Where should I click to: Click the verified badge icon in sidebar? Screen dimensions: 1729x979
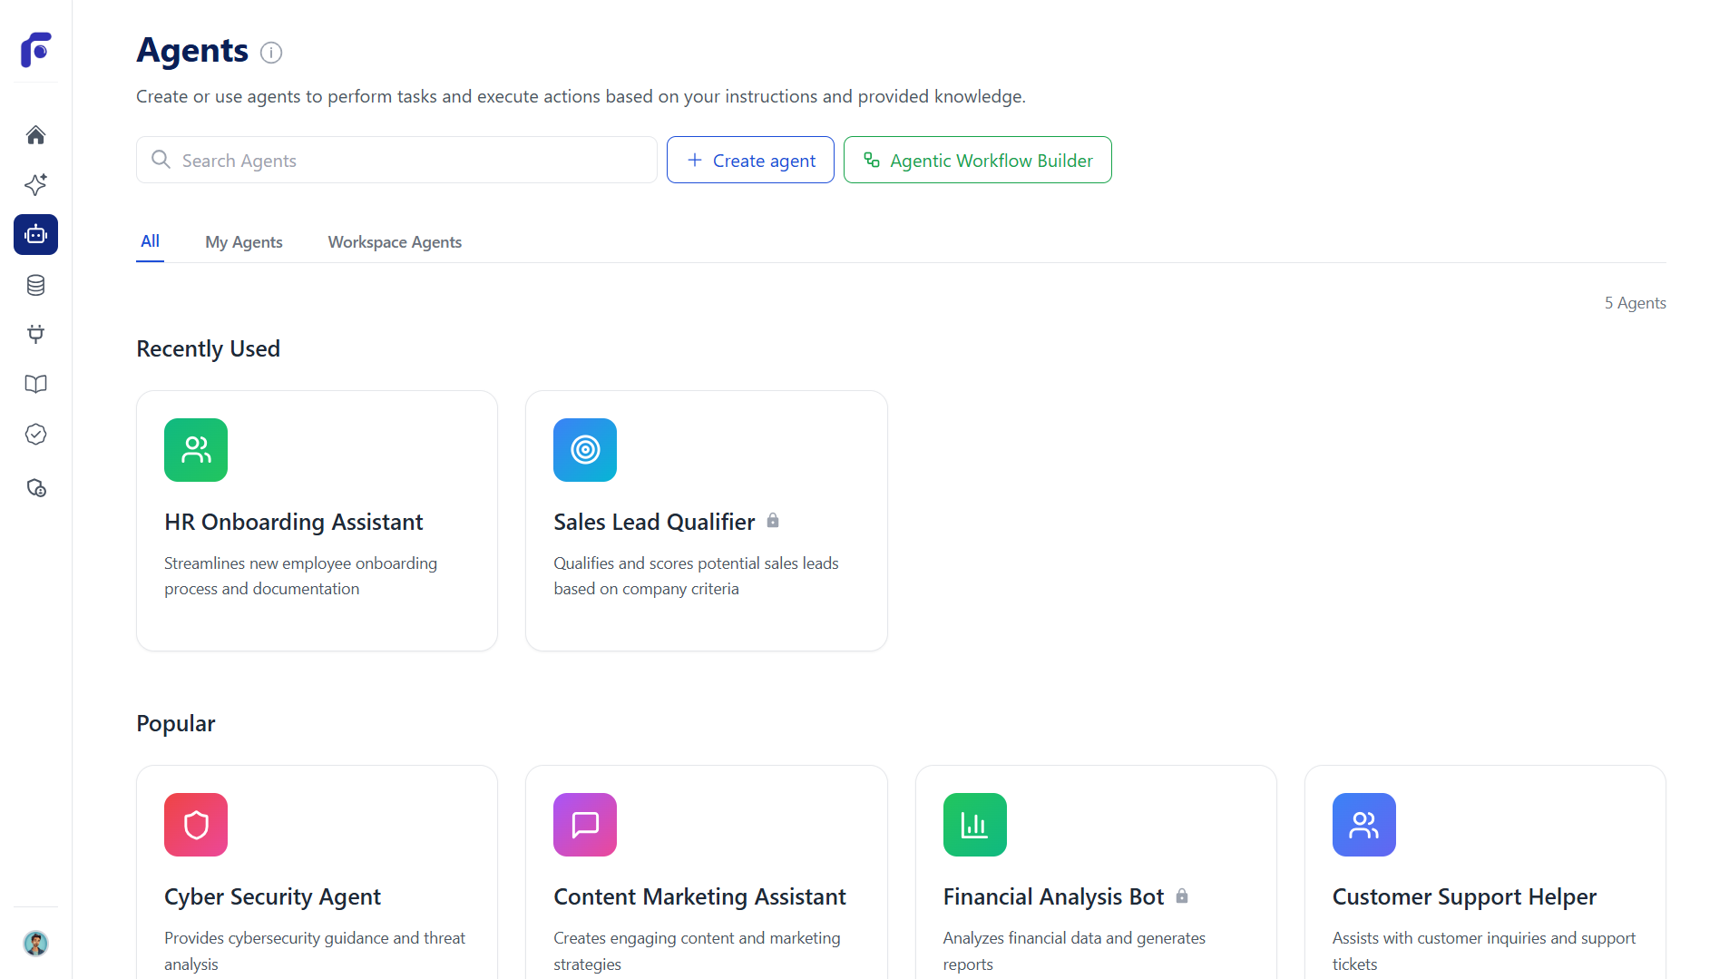(35, 434)
